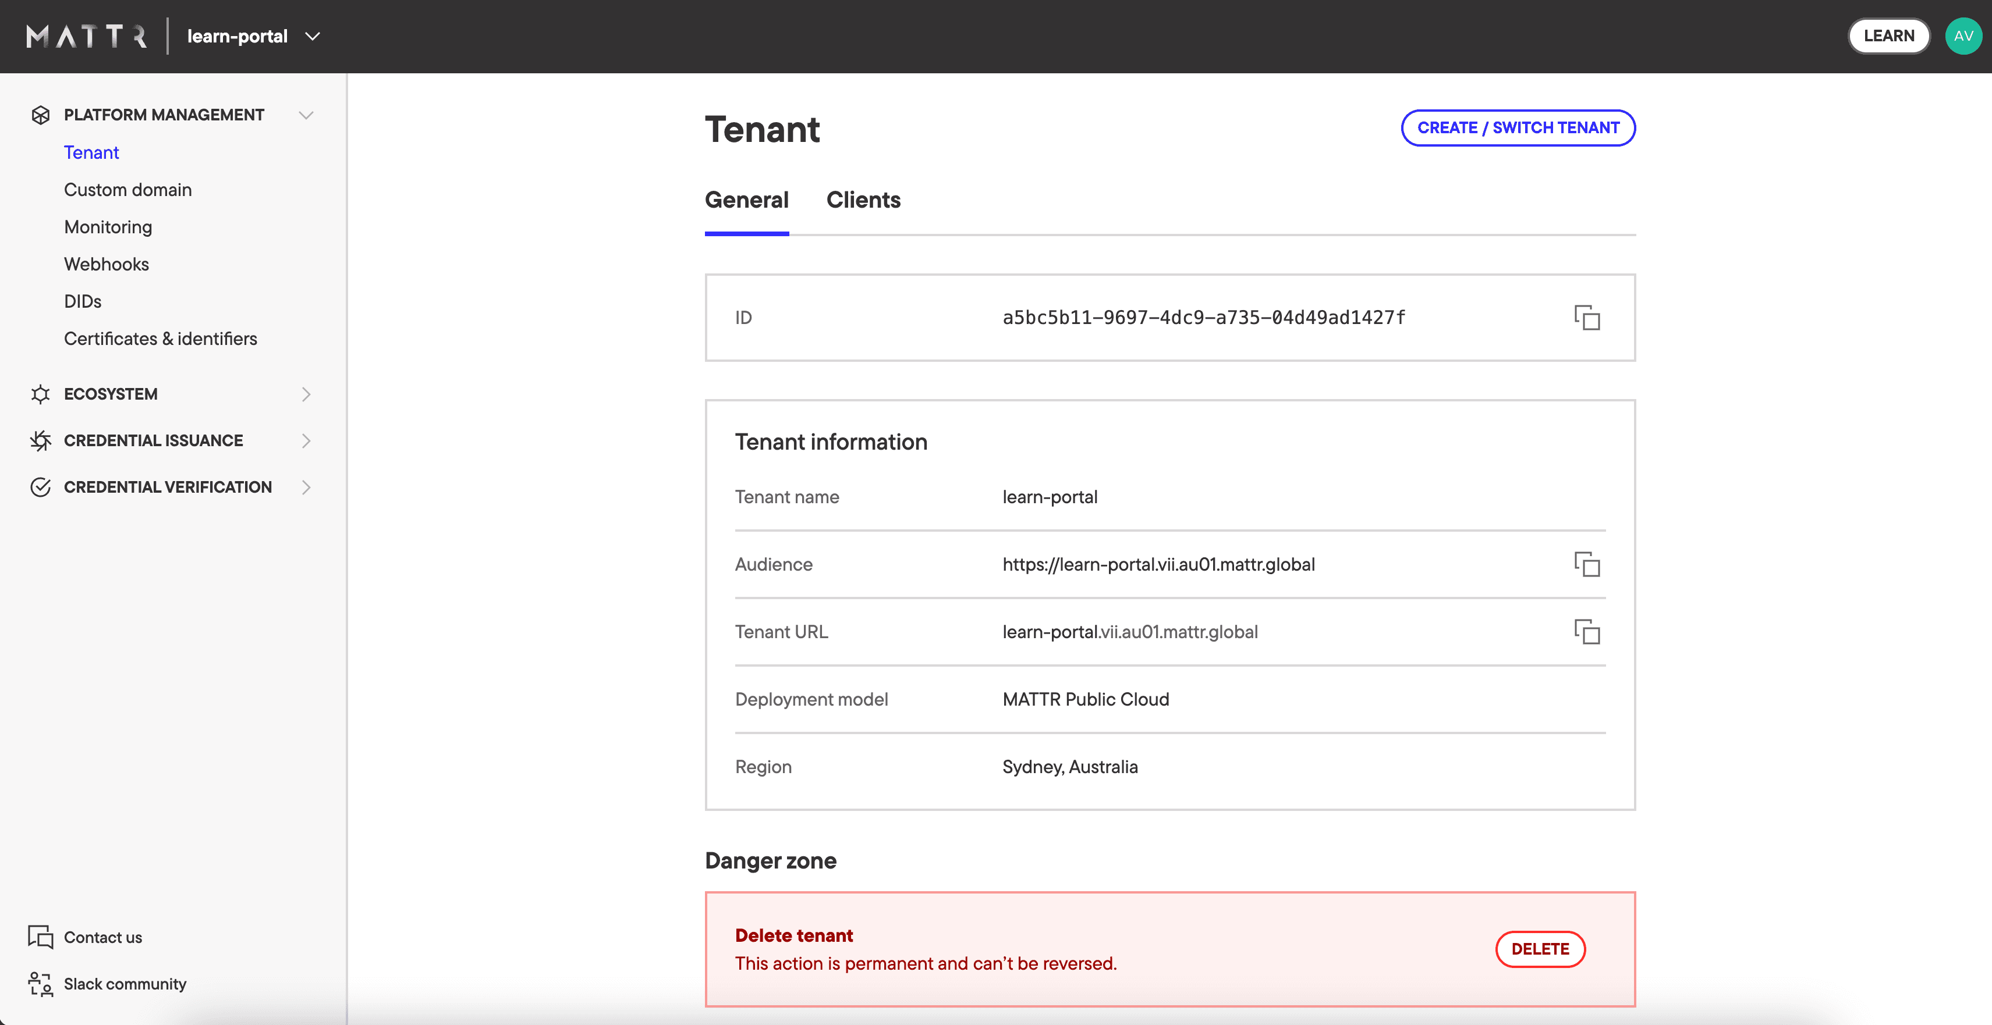This screenshot has height=1025, width=1992.
Task: Click the Contact us icon in sidebar
Action: 39,936
